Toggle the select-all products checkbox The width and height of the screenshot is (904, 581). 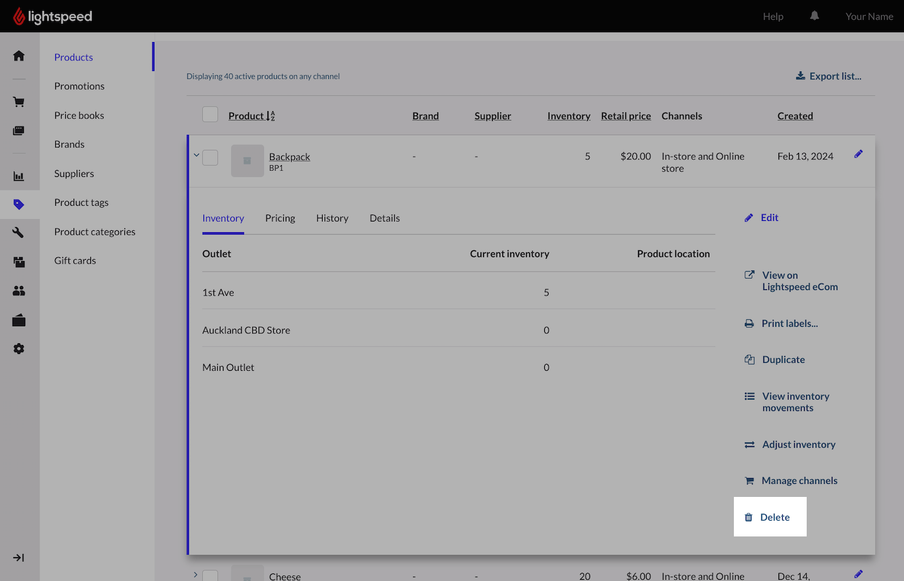click(x=210, y=115)
